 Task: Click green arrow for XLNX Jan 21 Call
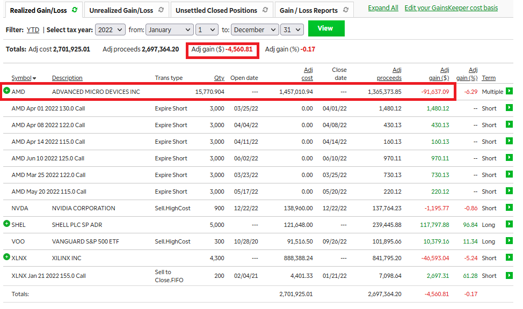click(x=509, y=276)
